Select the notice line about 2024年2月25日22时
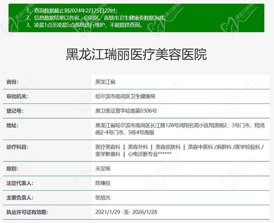This screenshot has height=223, width=274. pyautogui.click(x=72, y=10)
